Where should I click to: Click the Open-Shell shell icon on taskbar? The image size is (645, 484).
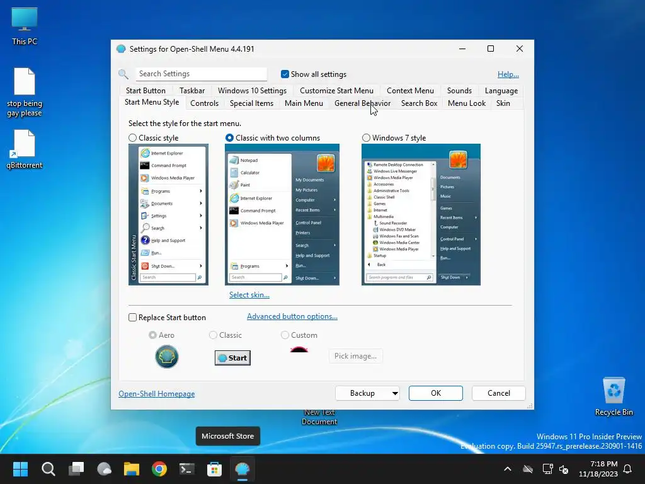pyautogui.click(x=243, y=469)
